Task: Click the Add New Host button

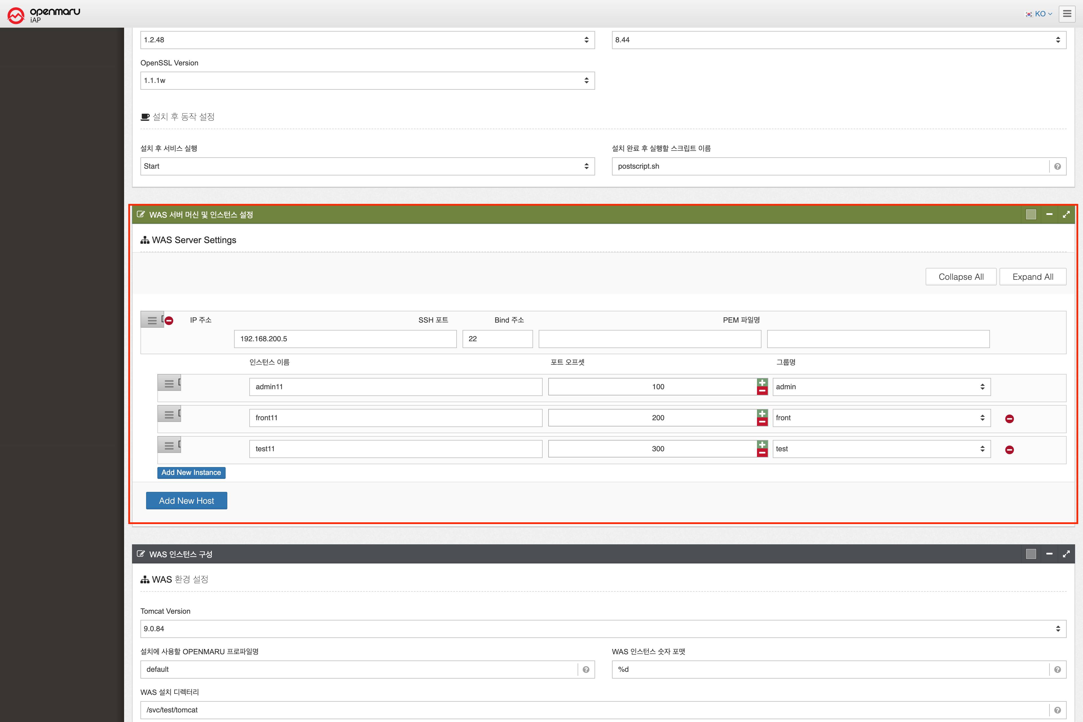Action: click(186, 501)
